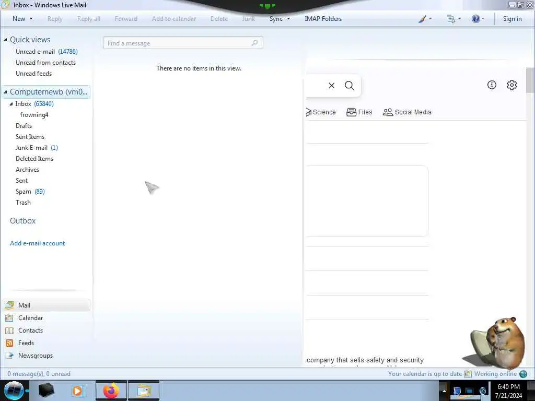Show hidden tray icons arrow
The height and width of the screenshot is (401, 535).
(444, 391)
